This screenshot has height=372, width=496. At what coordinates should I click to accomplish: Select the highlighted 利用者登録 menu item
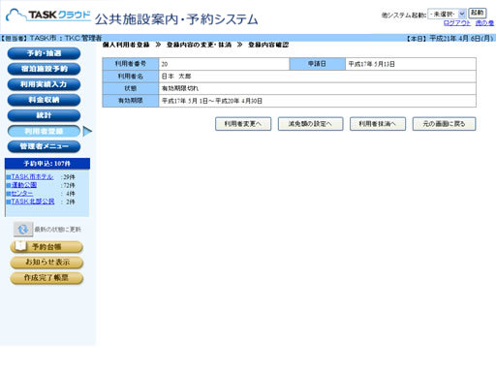(x=44, y=131)
